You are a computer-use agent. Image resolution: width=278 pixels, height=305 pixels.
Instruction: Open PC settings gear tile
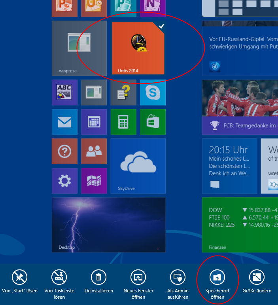point(64,181)
